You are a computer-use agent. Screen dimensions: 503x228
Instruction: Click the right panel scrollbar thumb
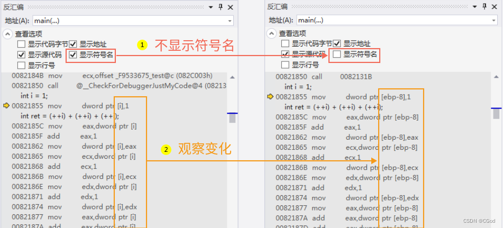497,114
